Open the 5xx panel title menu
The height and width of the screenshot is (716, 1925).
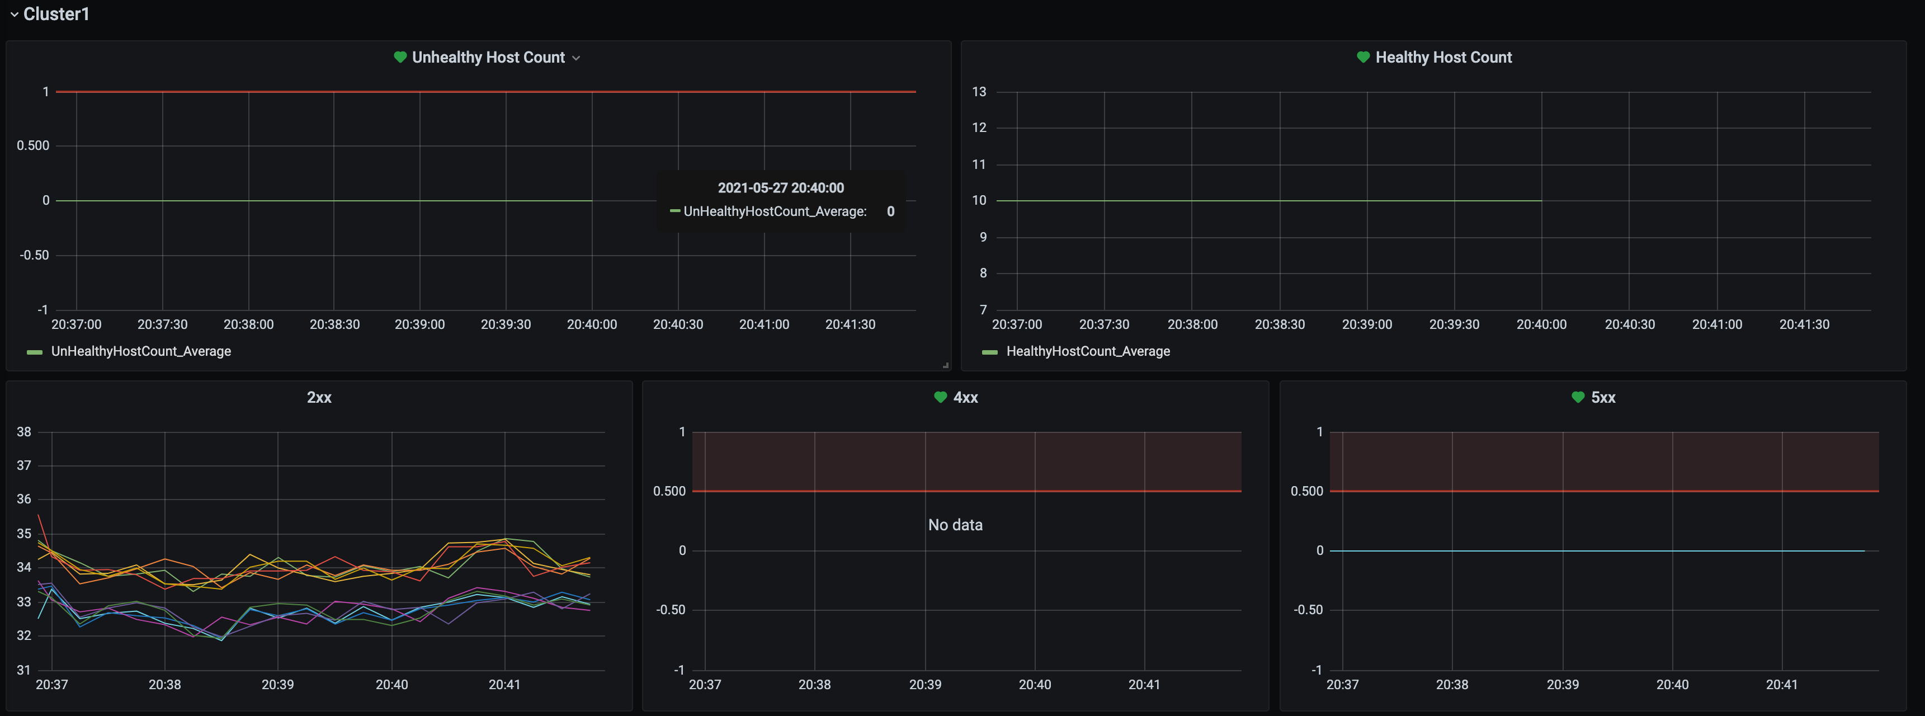(1602, 398)
